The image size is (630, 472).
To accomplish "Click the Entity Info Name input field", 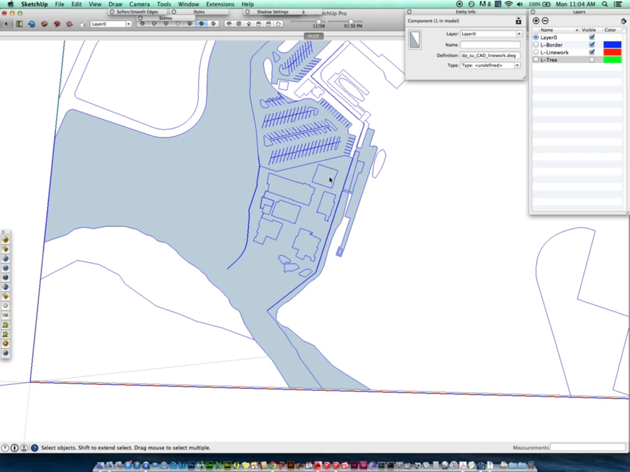I will 490,45.
